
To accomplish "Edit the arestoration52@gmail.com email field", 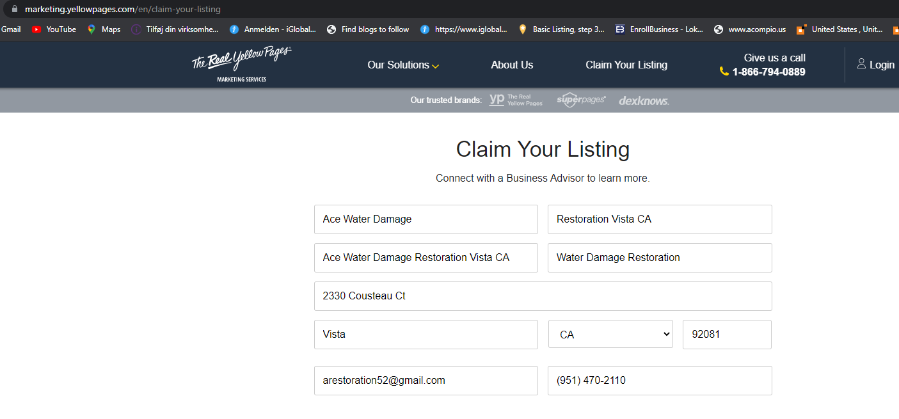I will (x=426, y=381).
